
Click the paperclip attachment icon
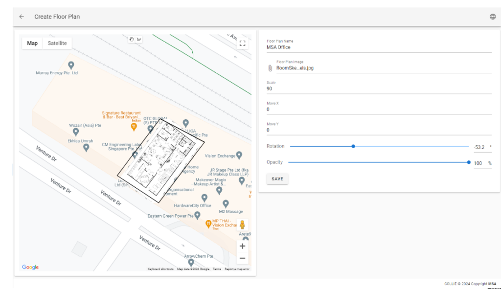coord(270,68)
